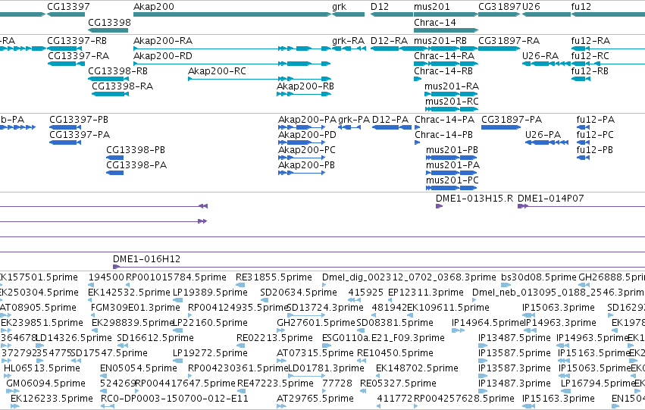Select the Akap200 gene bar
This screenshot has width=645, height=410.
coord(232,14)
